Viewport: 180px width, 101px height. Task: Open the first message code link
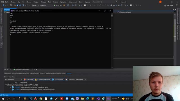[17, 87]
